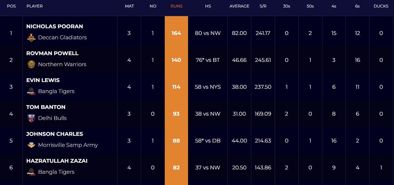Click the Morrisville Samp Army logo
Image resolution: width=394 pixels, height=185 pixels.
[x=31, y=145]
